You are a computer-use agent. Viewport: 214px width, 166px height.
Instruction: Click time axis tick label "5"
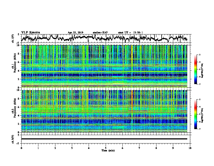pos(106,148)
